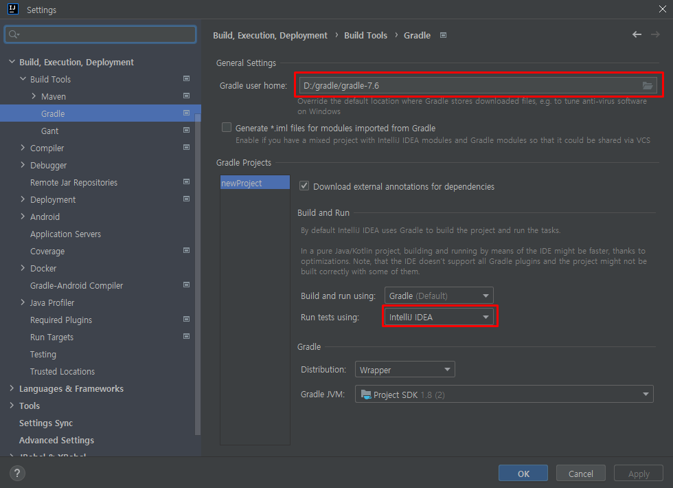
Task: Click the disabled Apply button
Action: coord(639,474)
